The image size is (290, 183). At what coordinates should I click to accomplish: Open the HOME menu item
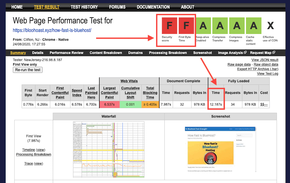[17, 7]
